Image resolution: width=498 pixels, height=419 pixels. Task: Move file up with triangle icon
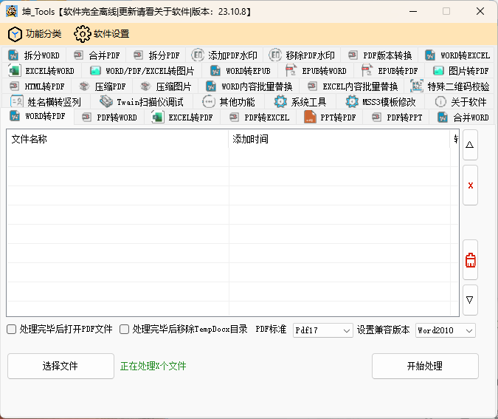pos(470,146)
